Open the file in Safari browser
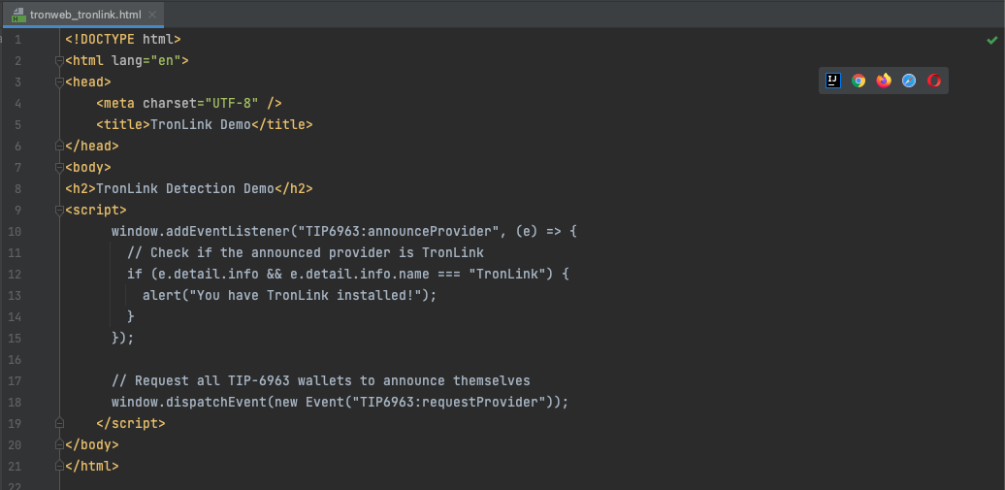This screenshot has height=490, width=1005. point(909,81)
